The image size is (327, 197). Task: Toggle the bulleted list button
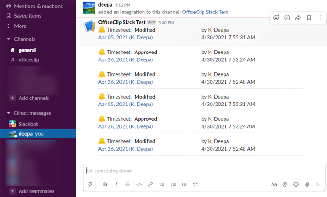[173, 184]
